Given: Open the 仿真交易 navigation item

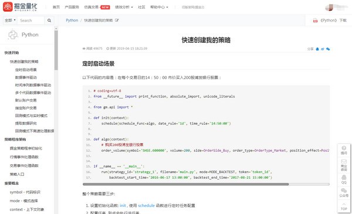Looking at the screenshot, I should (x=92, y=7).
